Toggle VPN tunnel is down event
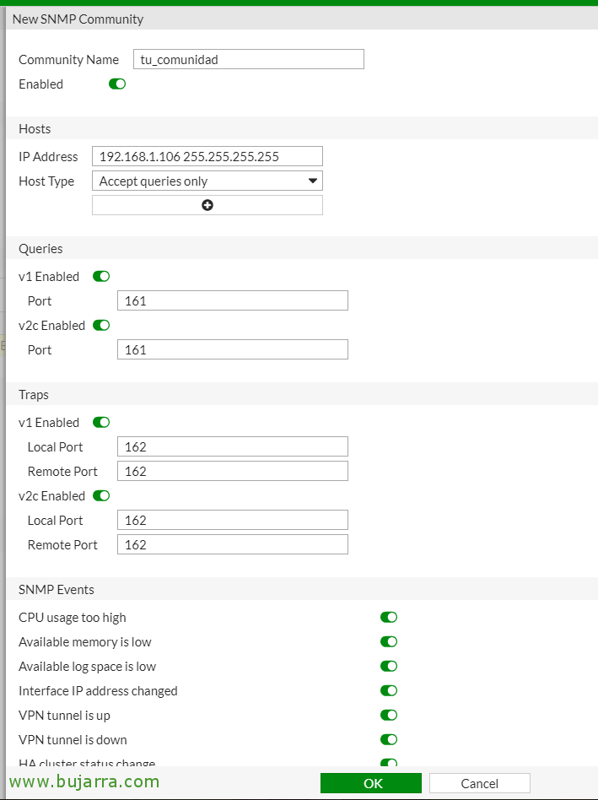Viewport: 598px width, 800px height. (389, 739)
